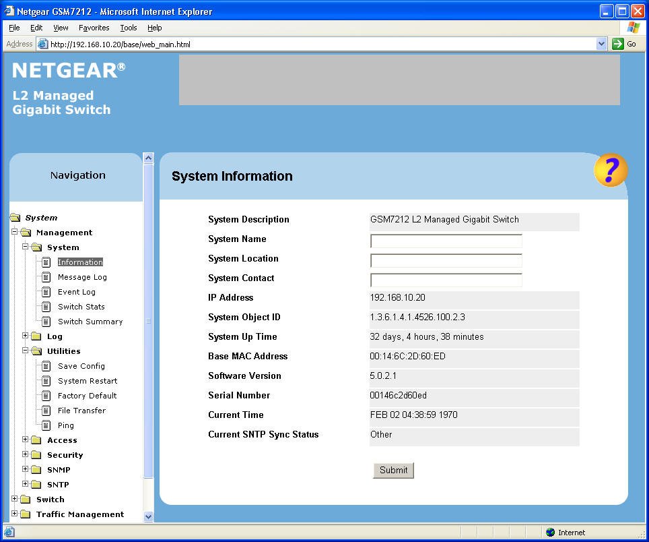Click the Security folder icon

click(x=36, y=455)
